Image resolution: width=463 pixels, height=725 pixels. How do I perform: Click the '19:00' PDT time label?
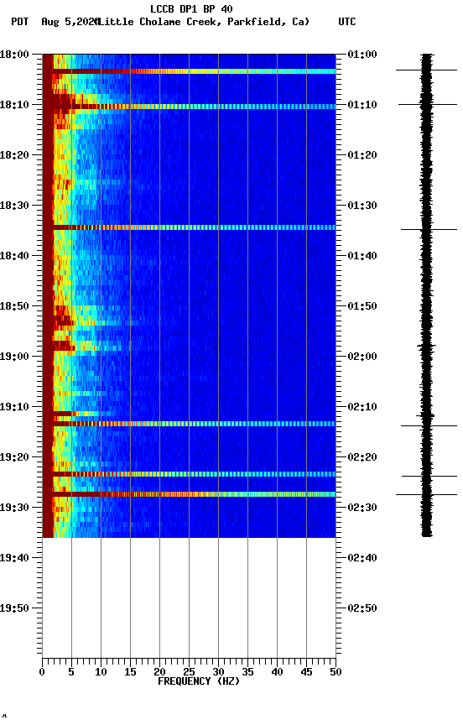pyautogui.click(x=14, y=357)
